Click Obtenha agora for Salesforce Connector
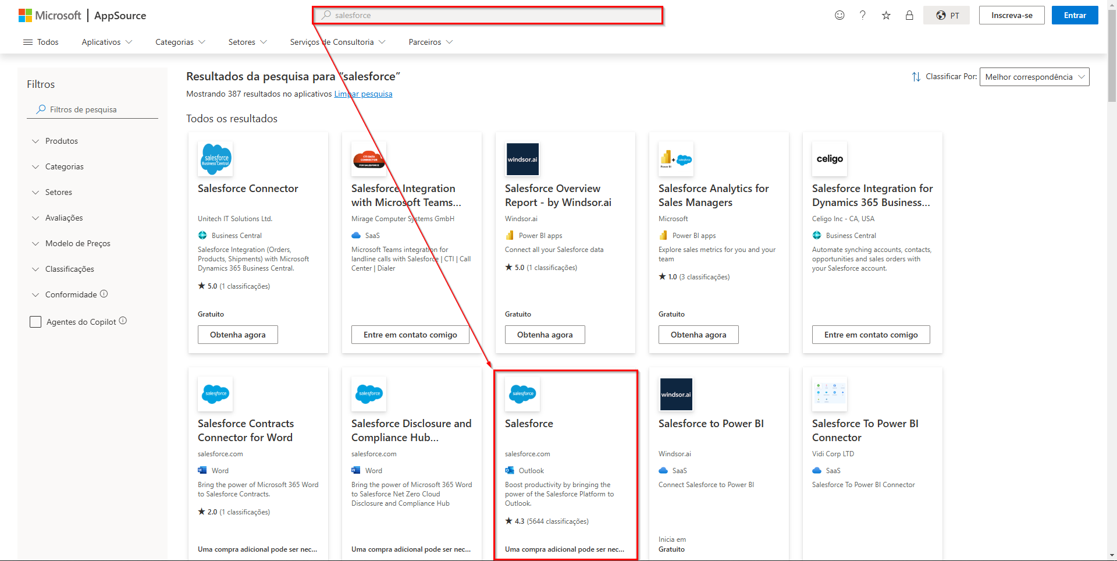The image size is (1117, 561). [238, 335]
